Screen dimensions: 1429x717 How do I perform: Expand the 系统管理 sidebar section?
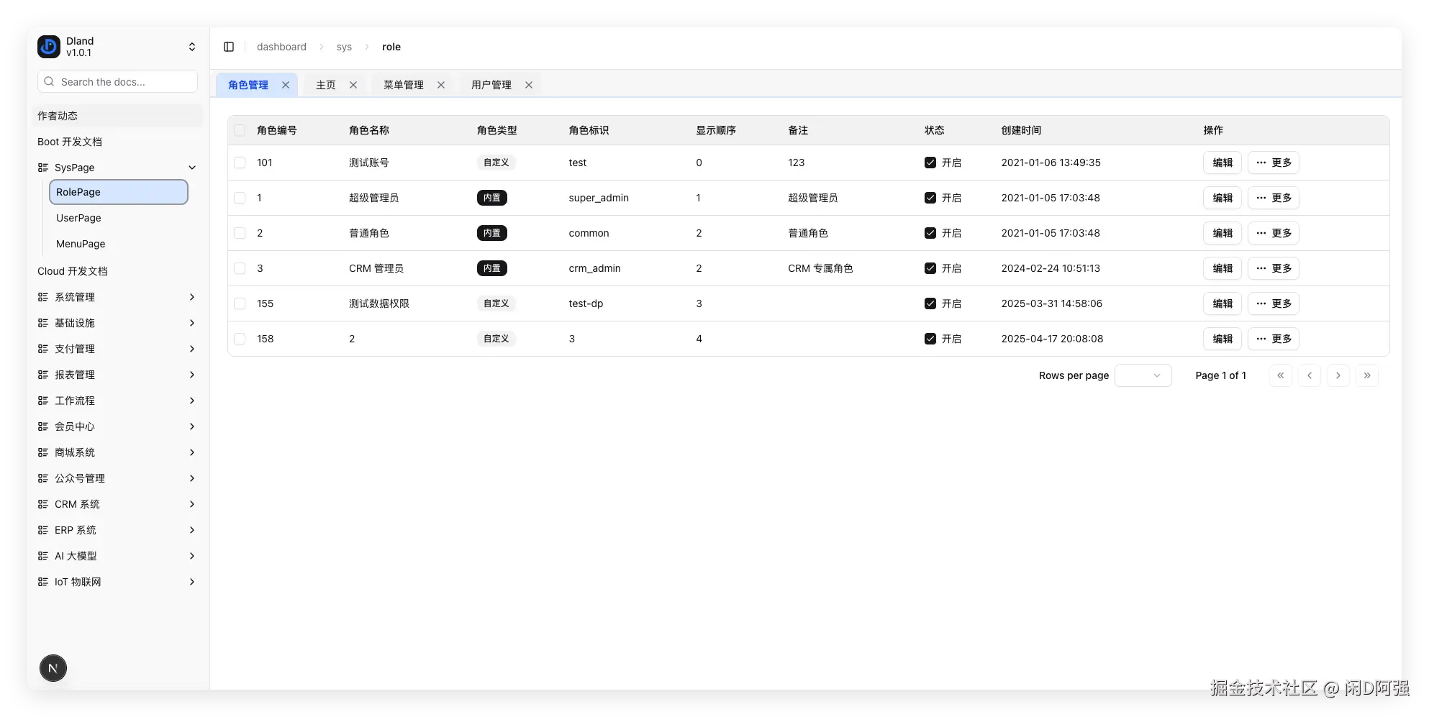pyautogui.click(x=191, y=296)
